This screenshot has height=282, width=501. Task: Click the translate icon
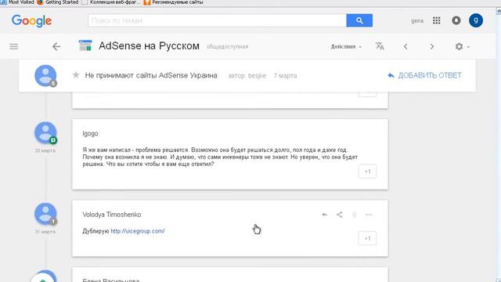coord(380,46)
